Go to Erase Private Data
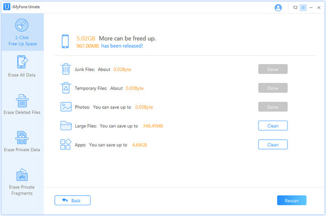326x216 pixels. click(22, 142)
